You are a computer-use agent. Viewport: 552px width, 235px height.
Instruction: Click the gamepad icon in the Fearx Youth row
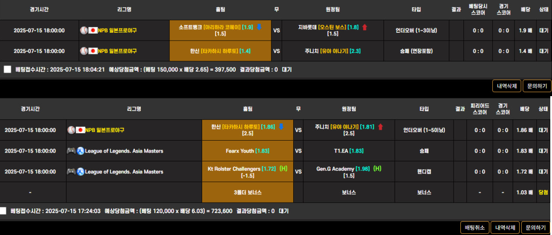click(71, 151)
